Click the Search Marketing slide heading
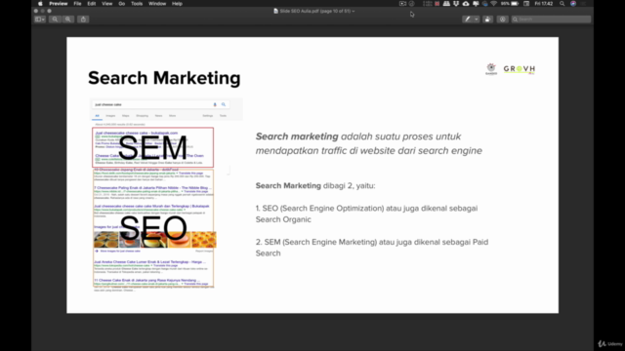Screen dimensions: 625x351 (164, 78)
